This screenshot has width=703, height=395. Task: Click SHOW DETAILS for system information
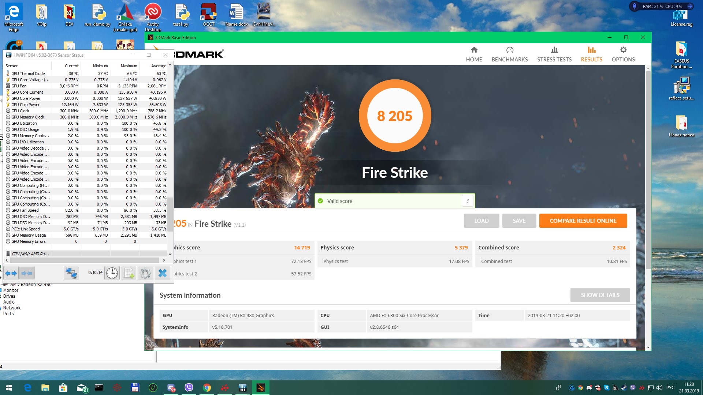(600, 295)
